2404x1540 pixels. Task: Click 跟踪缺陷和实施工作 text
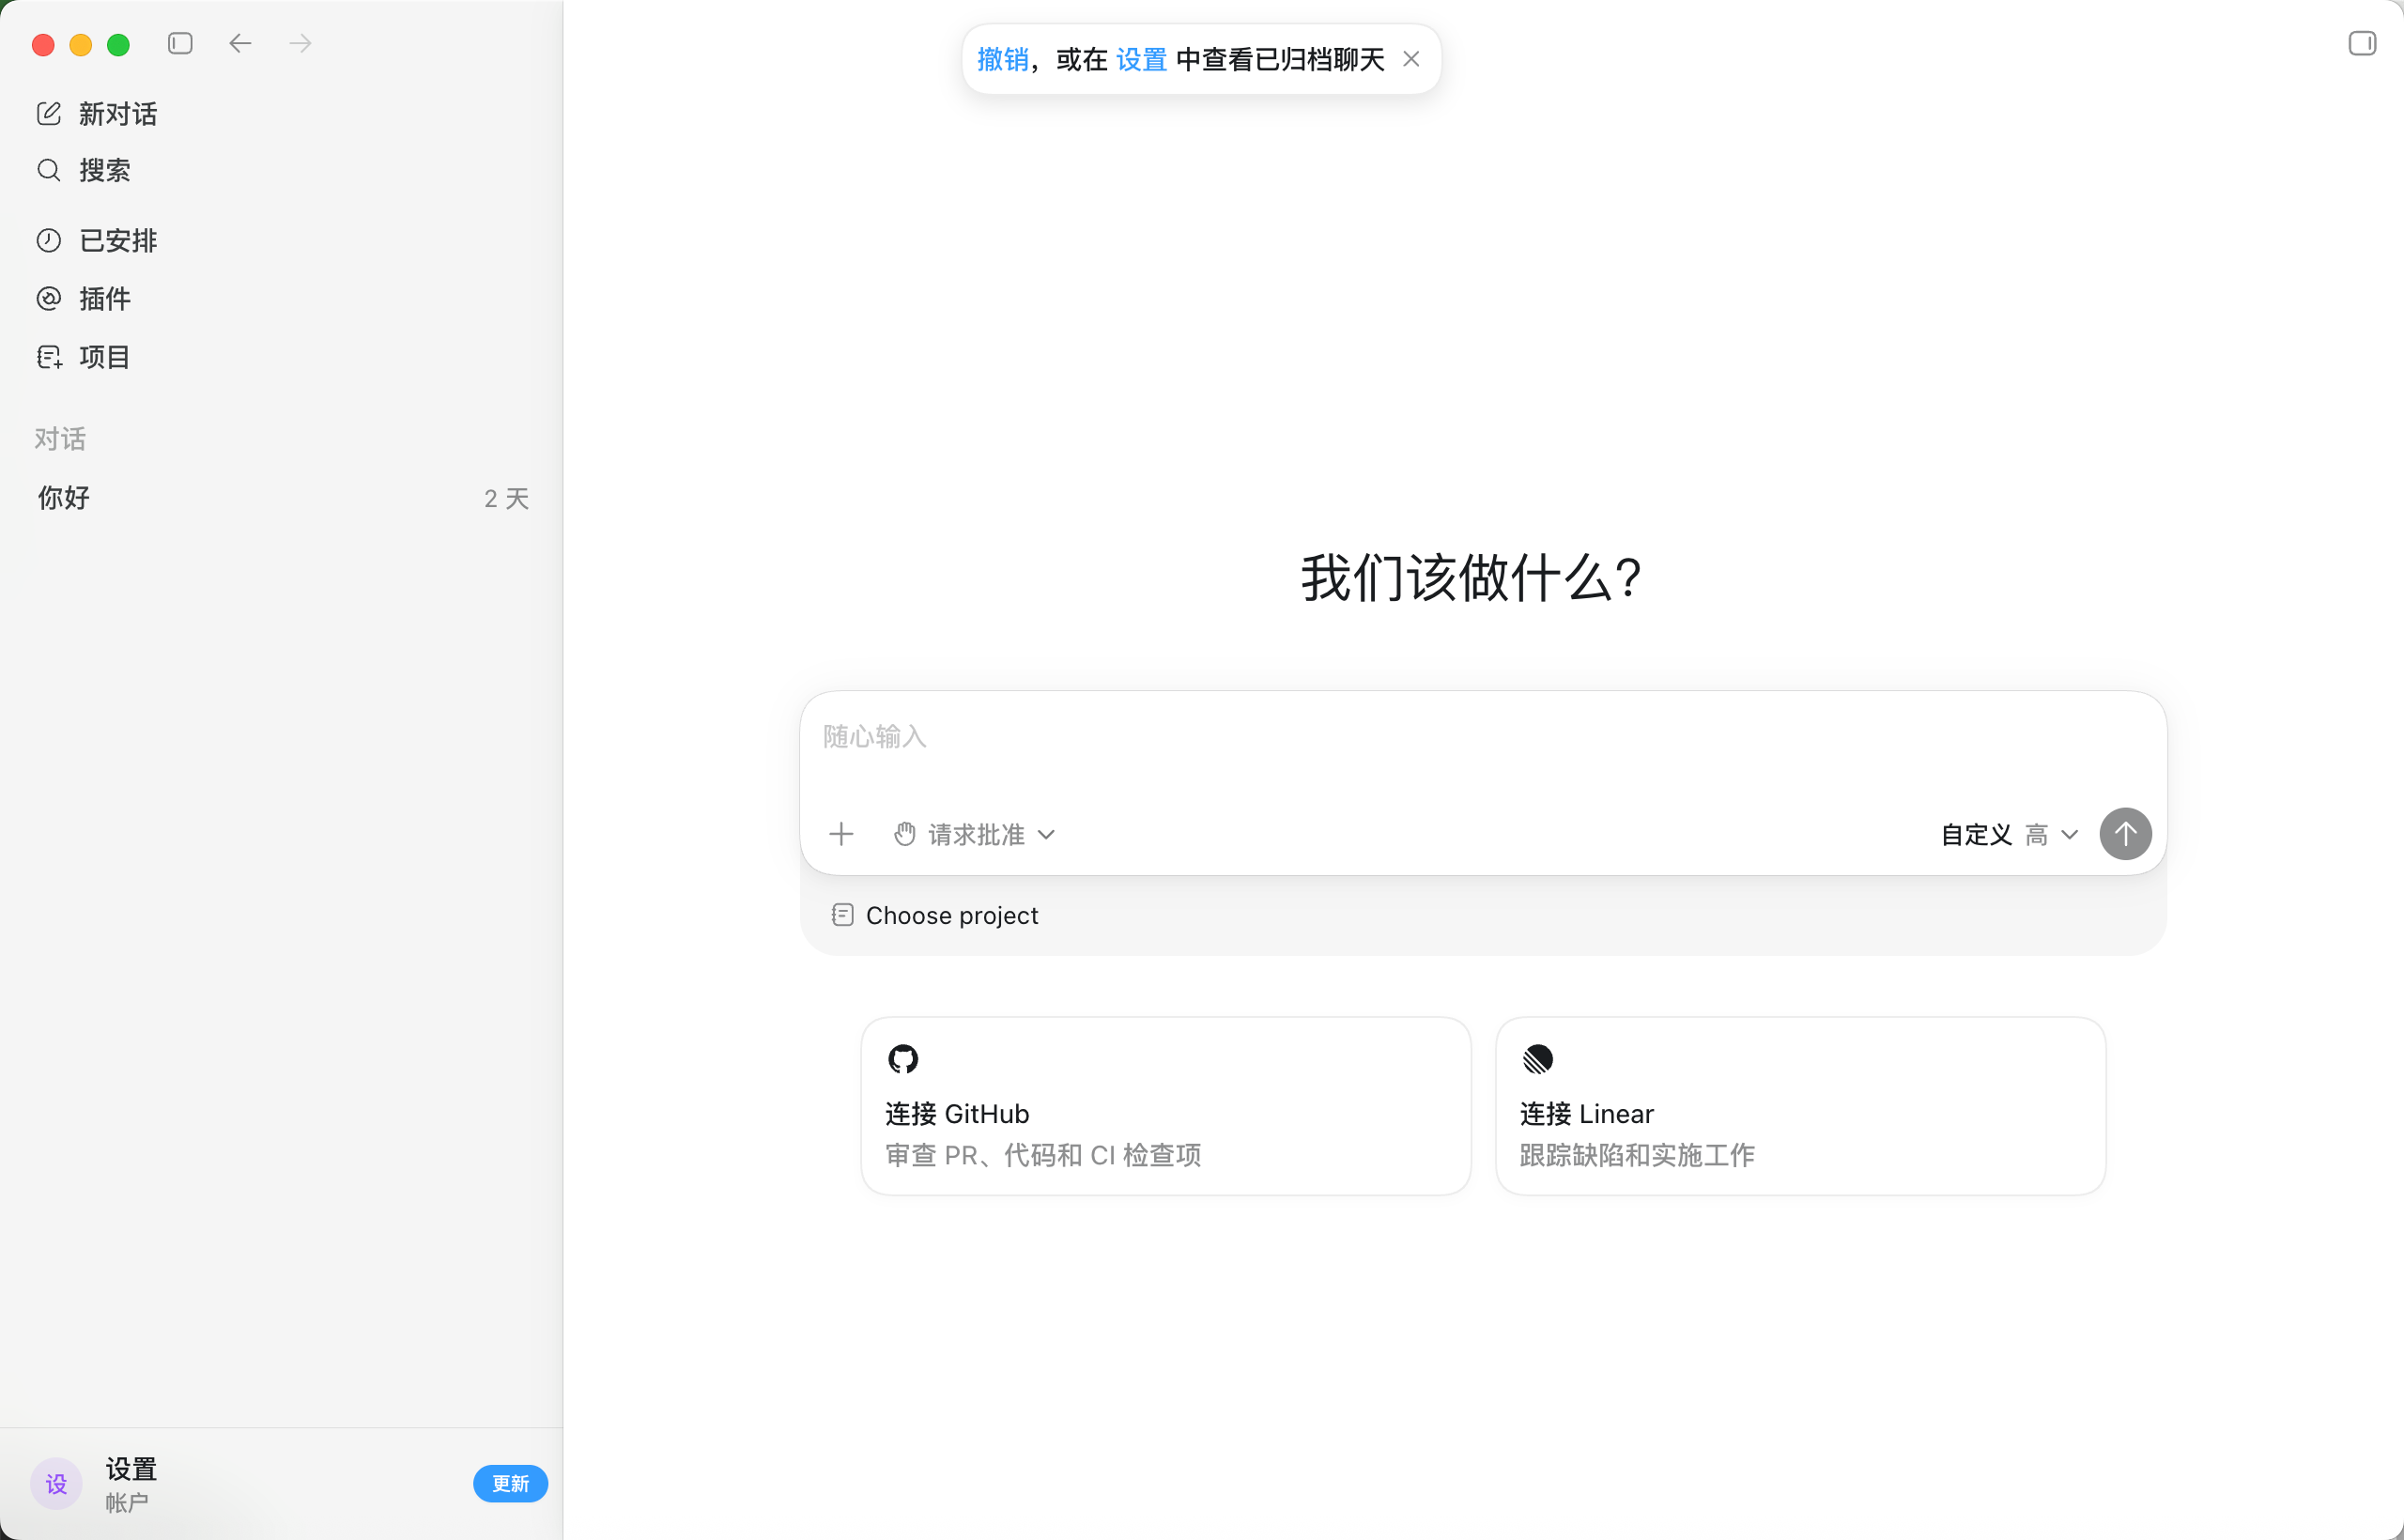(1637, 1155)
